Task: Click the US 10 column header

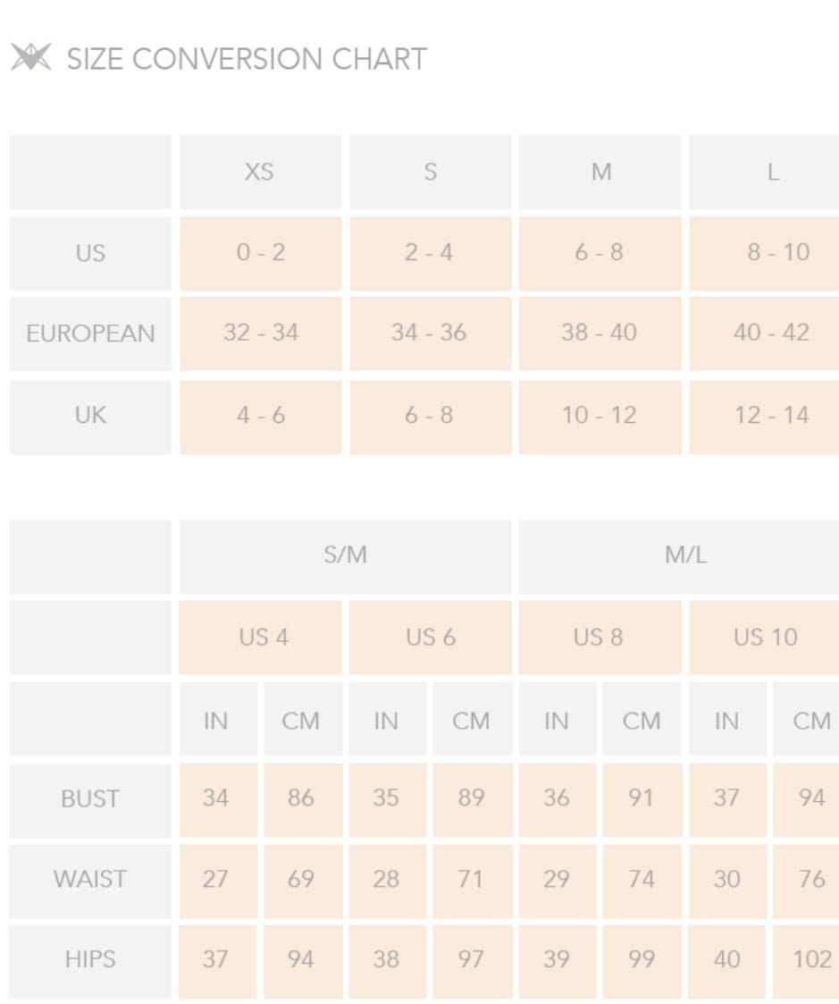Action: click(764, 637)
